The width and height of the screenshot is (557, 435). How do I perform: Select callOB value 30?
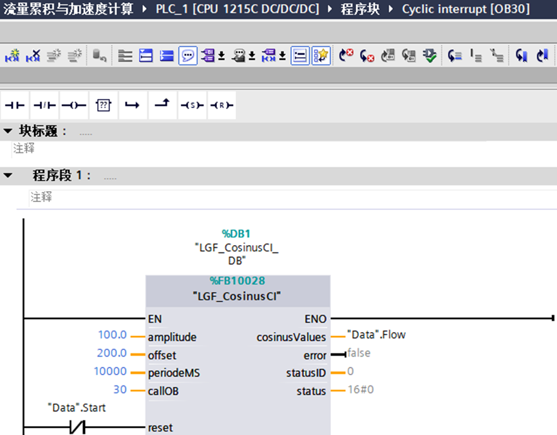pos(120,389)
